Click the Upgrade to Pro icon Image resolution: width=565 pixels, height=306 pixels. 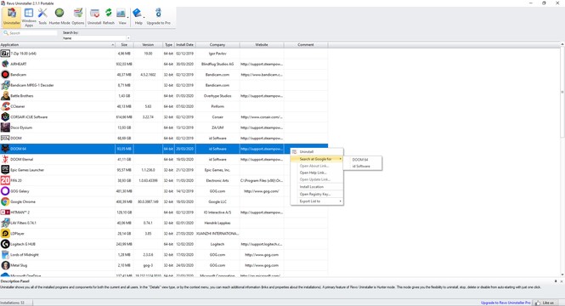(159, 17)
